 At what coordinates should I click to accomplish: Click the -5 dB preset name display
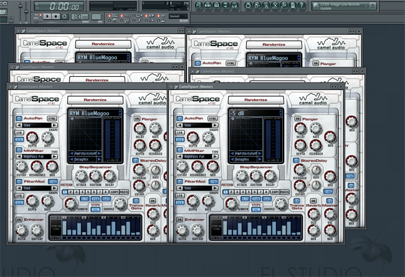[x=246, y=113]
